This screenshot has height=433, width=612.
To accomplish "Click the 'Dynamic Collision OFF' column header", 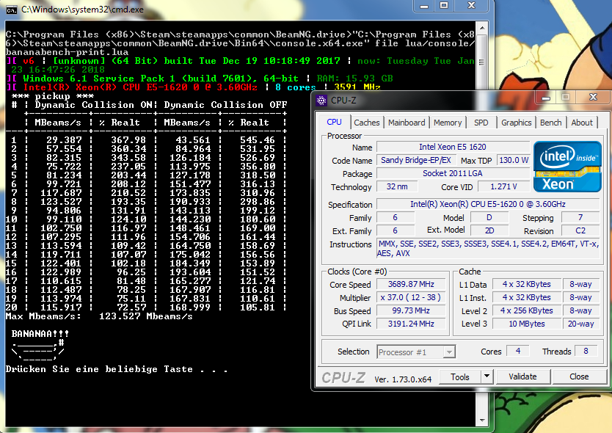I will point(225,105).
